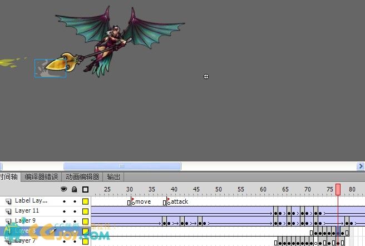Toggle visibility dot of Label Lay... layer
Image resolution: width=365 pixels, height=246 pixels.
point(64,201)
